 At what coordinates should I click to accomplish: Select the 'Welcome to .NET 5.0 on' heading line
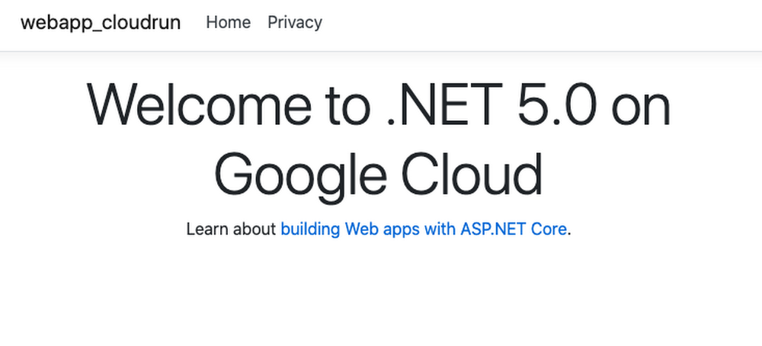[x=379, y=105]
